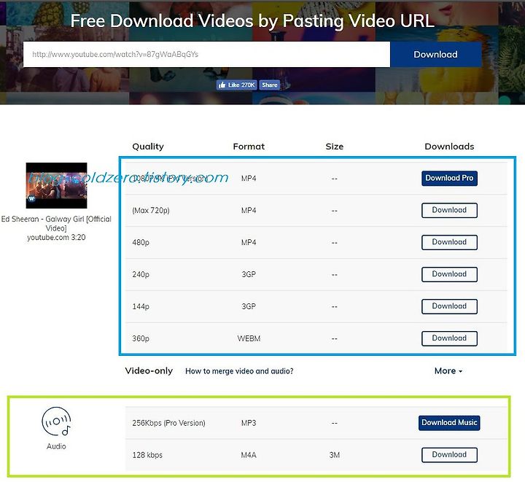Click the Size column header

[335, 147]
